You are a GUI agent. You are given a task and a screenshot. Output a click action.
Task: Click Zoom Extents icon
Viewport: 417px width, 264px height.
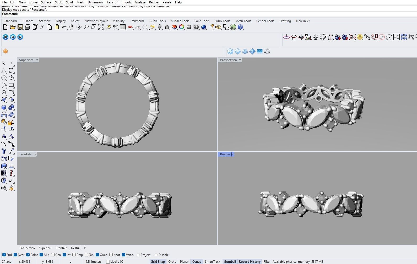101,27
